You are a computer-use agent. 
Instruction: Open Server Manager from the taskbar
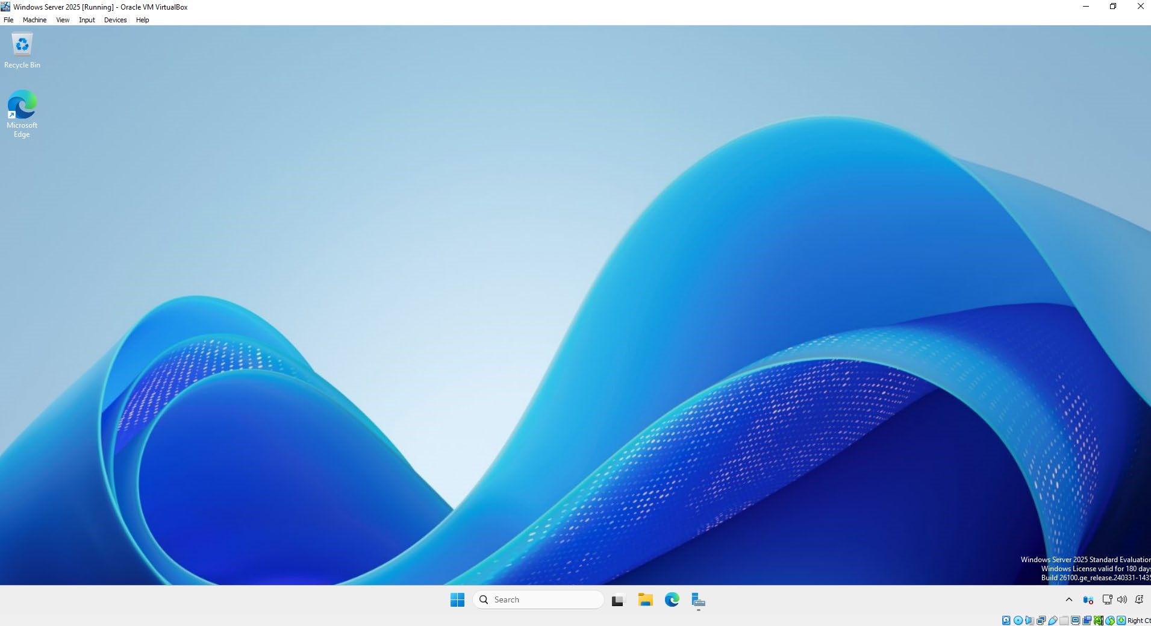698,600
